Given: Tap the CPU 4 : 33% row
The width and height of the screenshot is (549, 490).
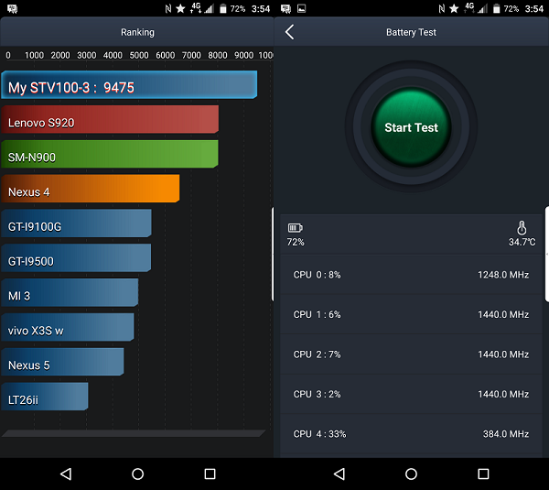Looking at the screenshot, I should tap(411, 434).
